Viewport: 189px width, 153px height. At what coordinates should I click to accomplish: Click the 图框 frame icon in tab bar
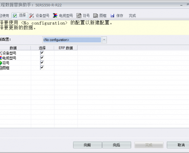pyautogui.click(x=95, y=16)
